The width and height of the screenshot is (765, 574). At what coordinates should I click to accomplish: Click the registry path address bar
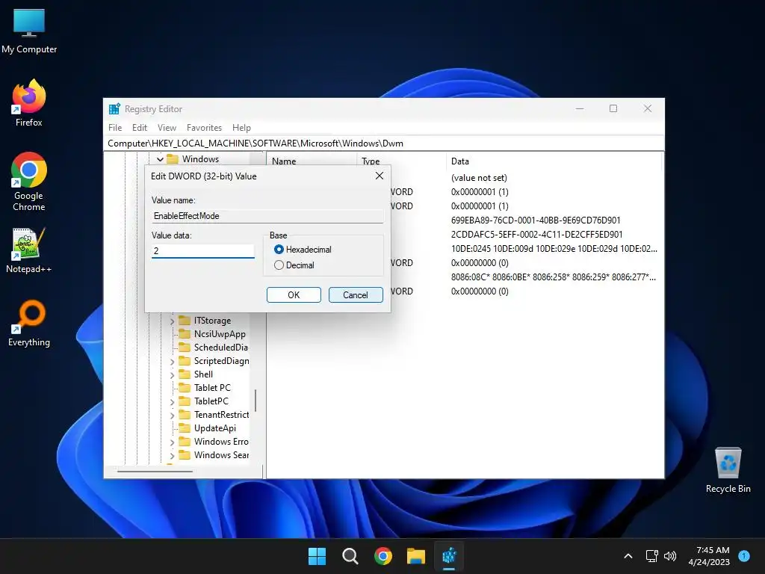pyautogui.click(x=384, y=143)
